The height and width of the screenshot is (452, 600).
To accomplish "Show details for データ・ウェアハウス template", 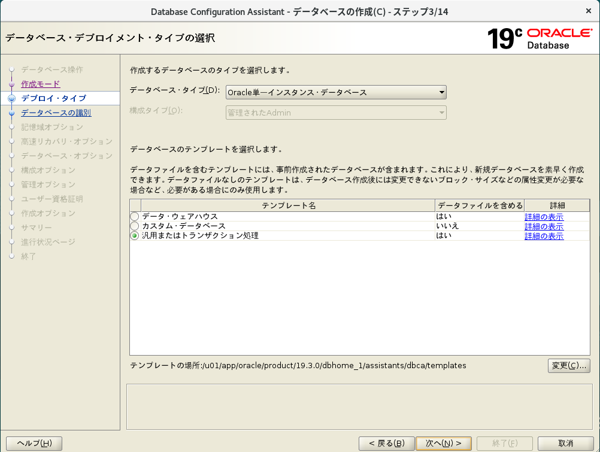I will pyautogui.click(x=544, y=217).
